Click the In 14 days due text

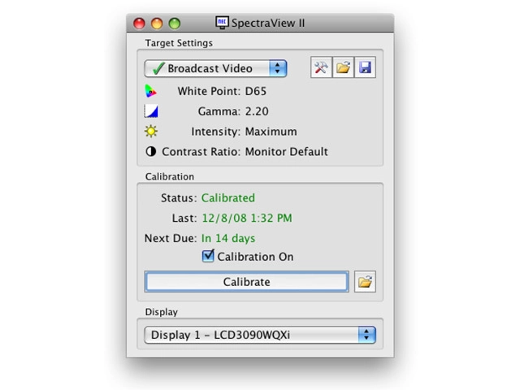pos(227,238)
